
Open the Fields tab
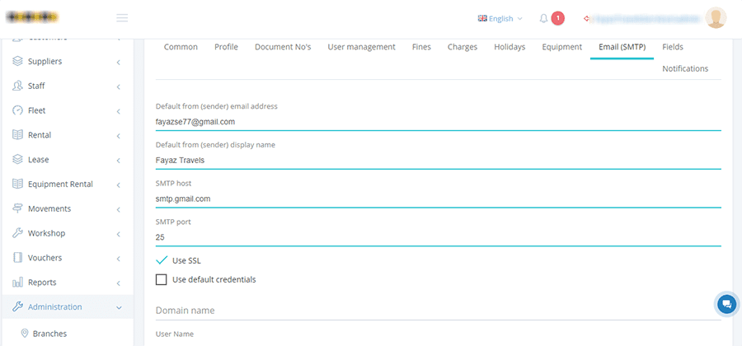click(x=673, y=47)
